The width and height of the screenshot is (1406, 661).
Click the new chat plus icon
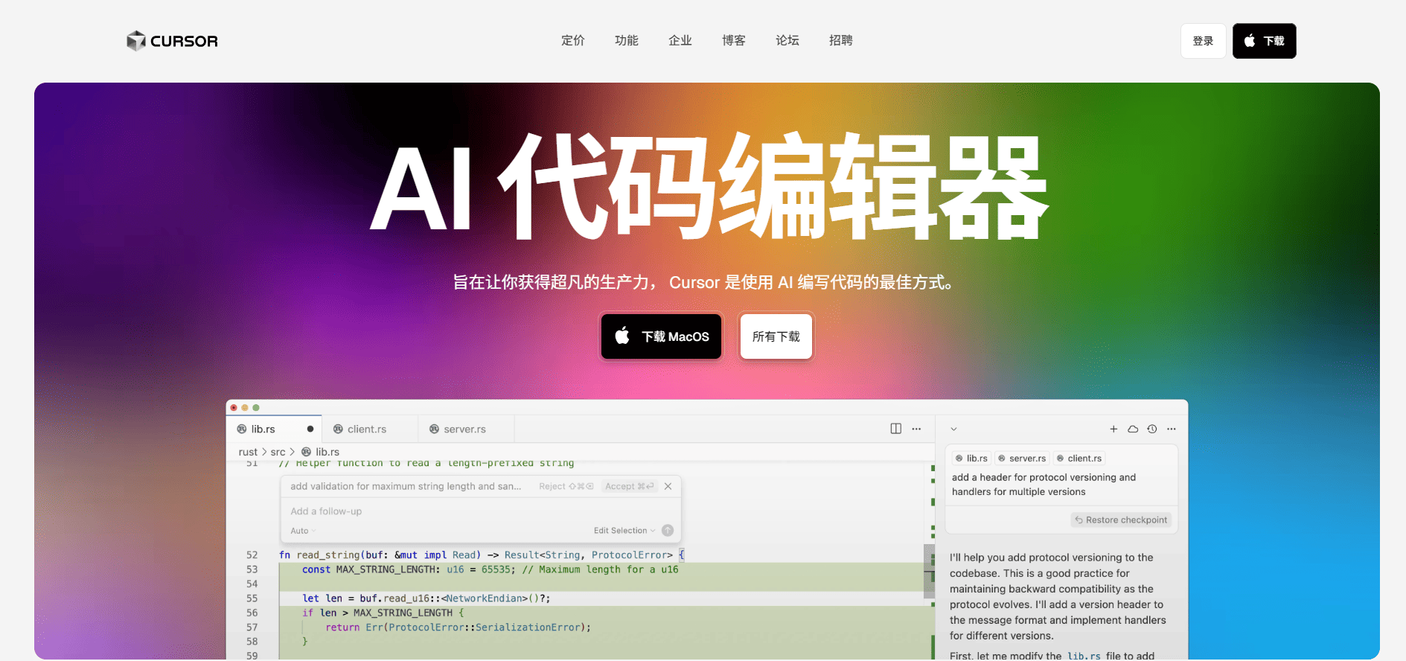(x=1113, y=429)
